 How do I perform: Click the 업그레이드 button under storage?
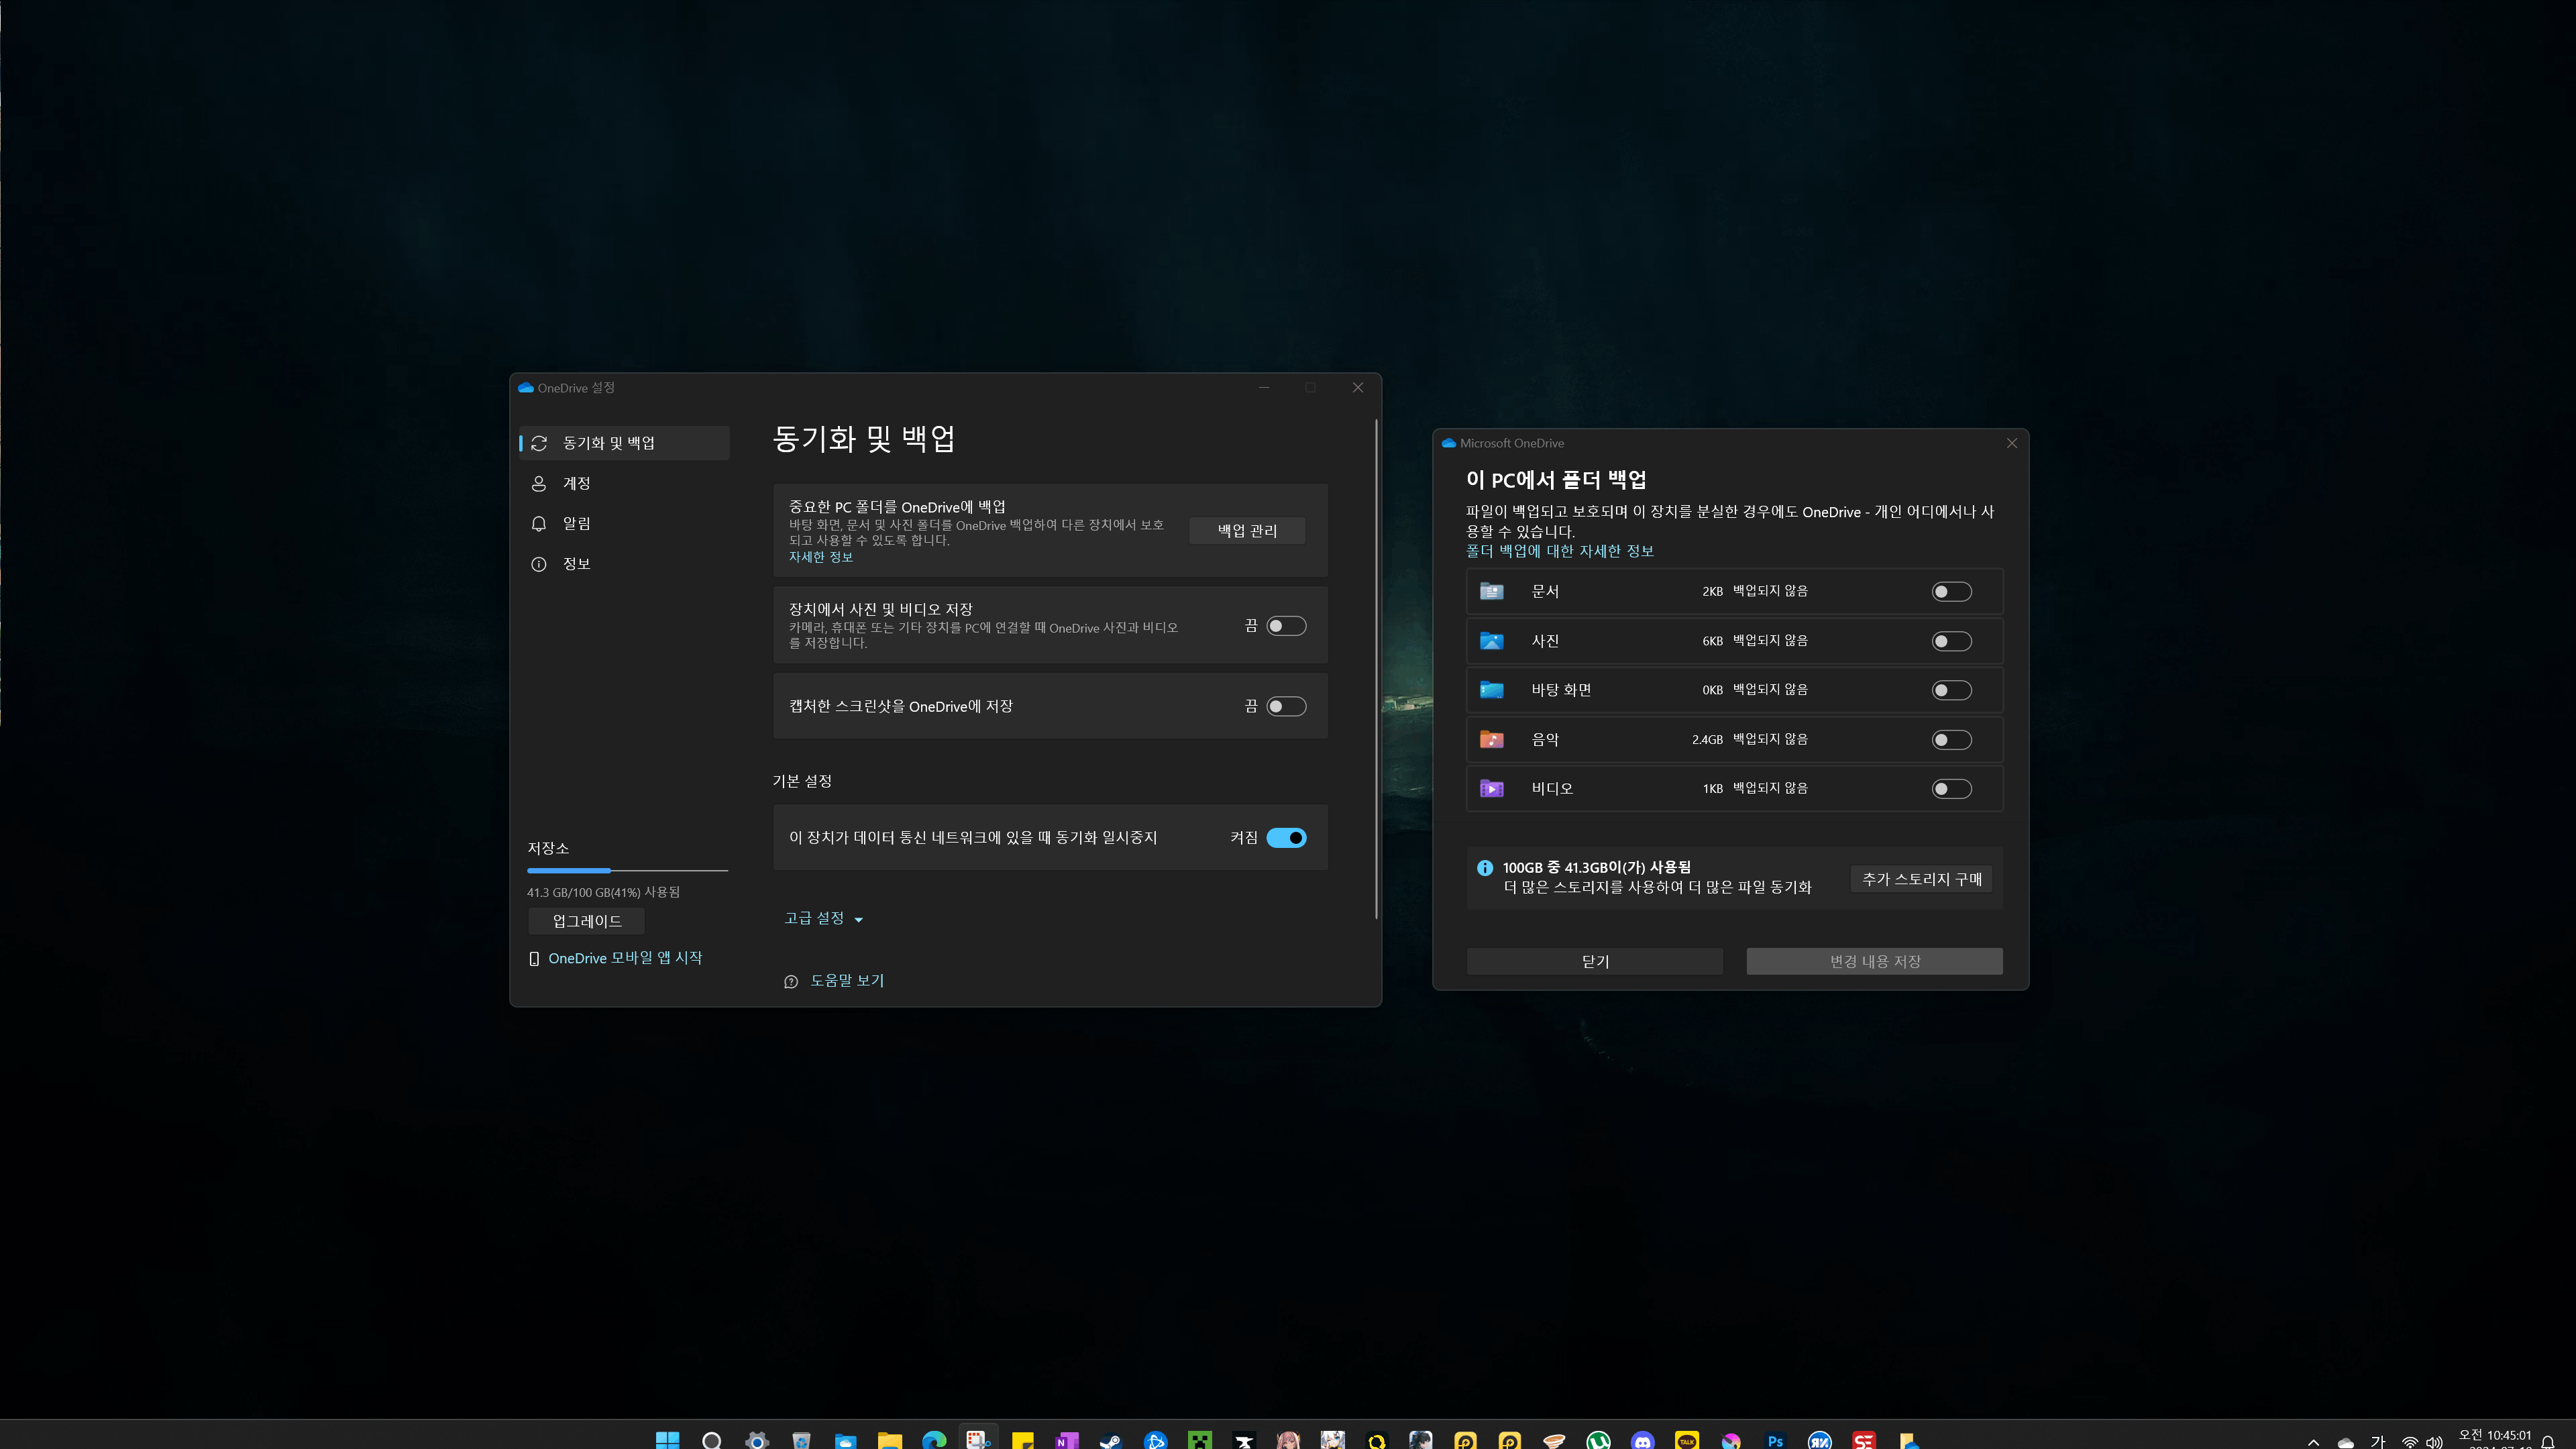pos(587,921)
